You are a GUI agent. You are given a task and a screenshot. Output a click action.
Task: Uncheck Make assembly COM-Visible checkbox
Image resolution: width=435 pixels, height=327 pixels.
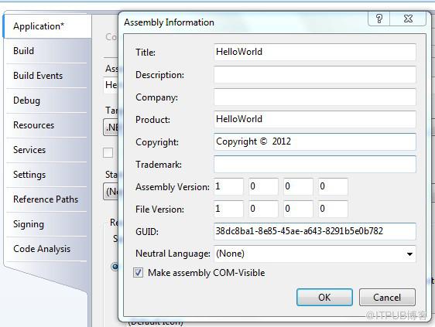pos(138,273)
